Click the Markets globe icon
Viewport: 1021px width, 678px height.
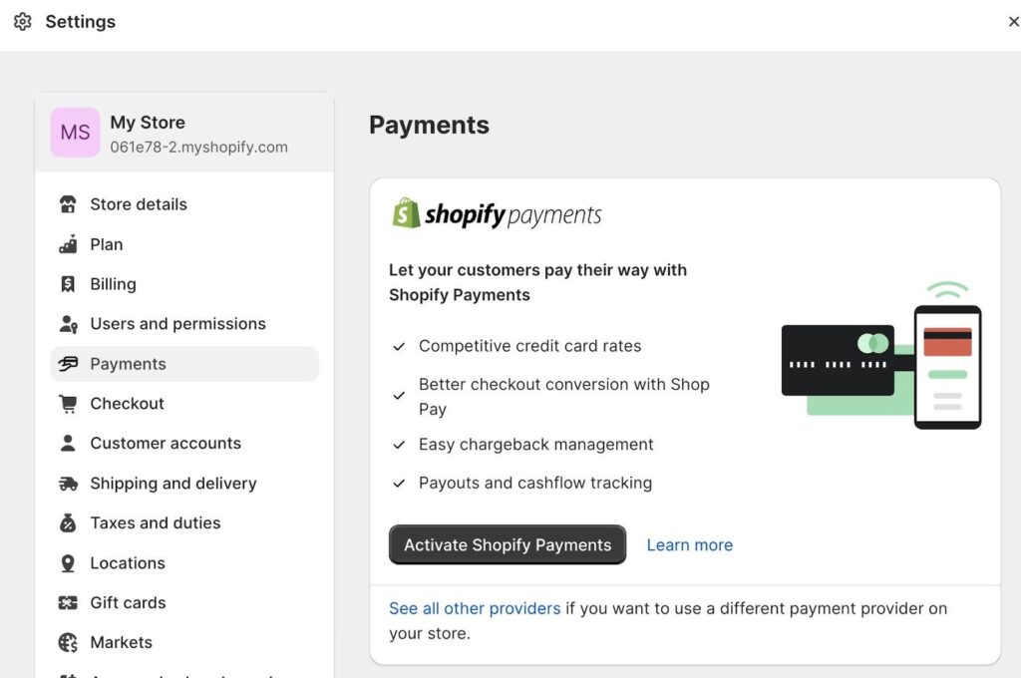coord(68,643)
